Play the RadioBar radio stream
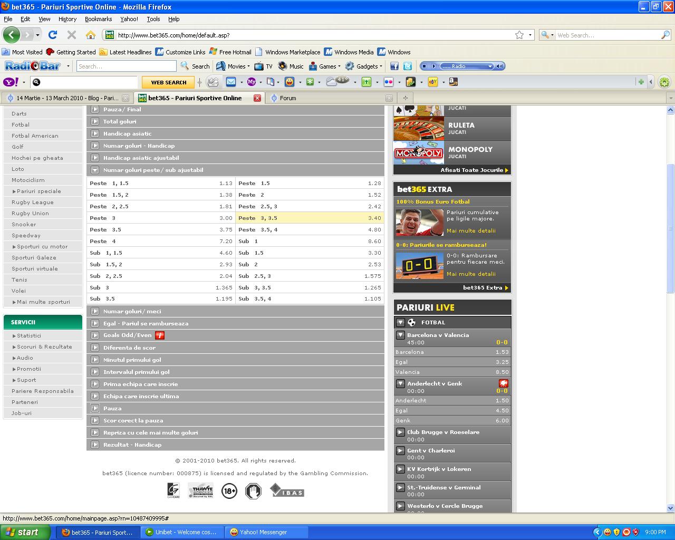The height and width of the screenshot is (540, 675). (x=433, y=66)
